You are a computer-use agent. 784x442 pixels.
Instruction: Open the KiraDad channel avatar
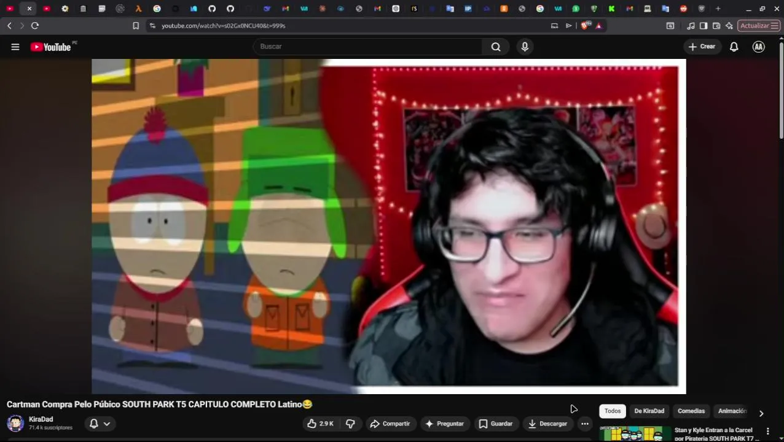pyautogui.click(x=15, y=424)
